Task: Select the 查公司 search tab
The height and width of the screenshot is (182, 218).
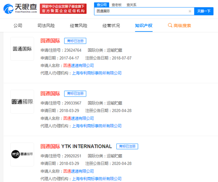Action: click(102, 5)
